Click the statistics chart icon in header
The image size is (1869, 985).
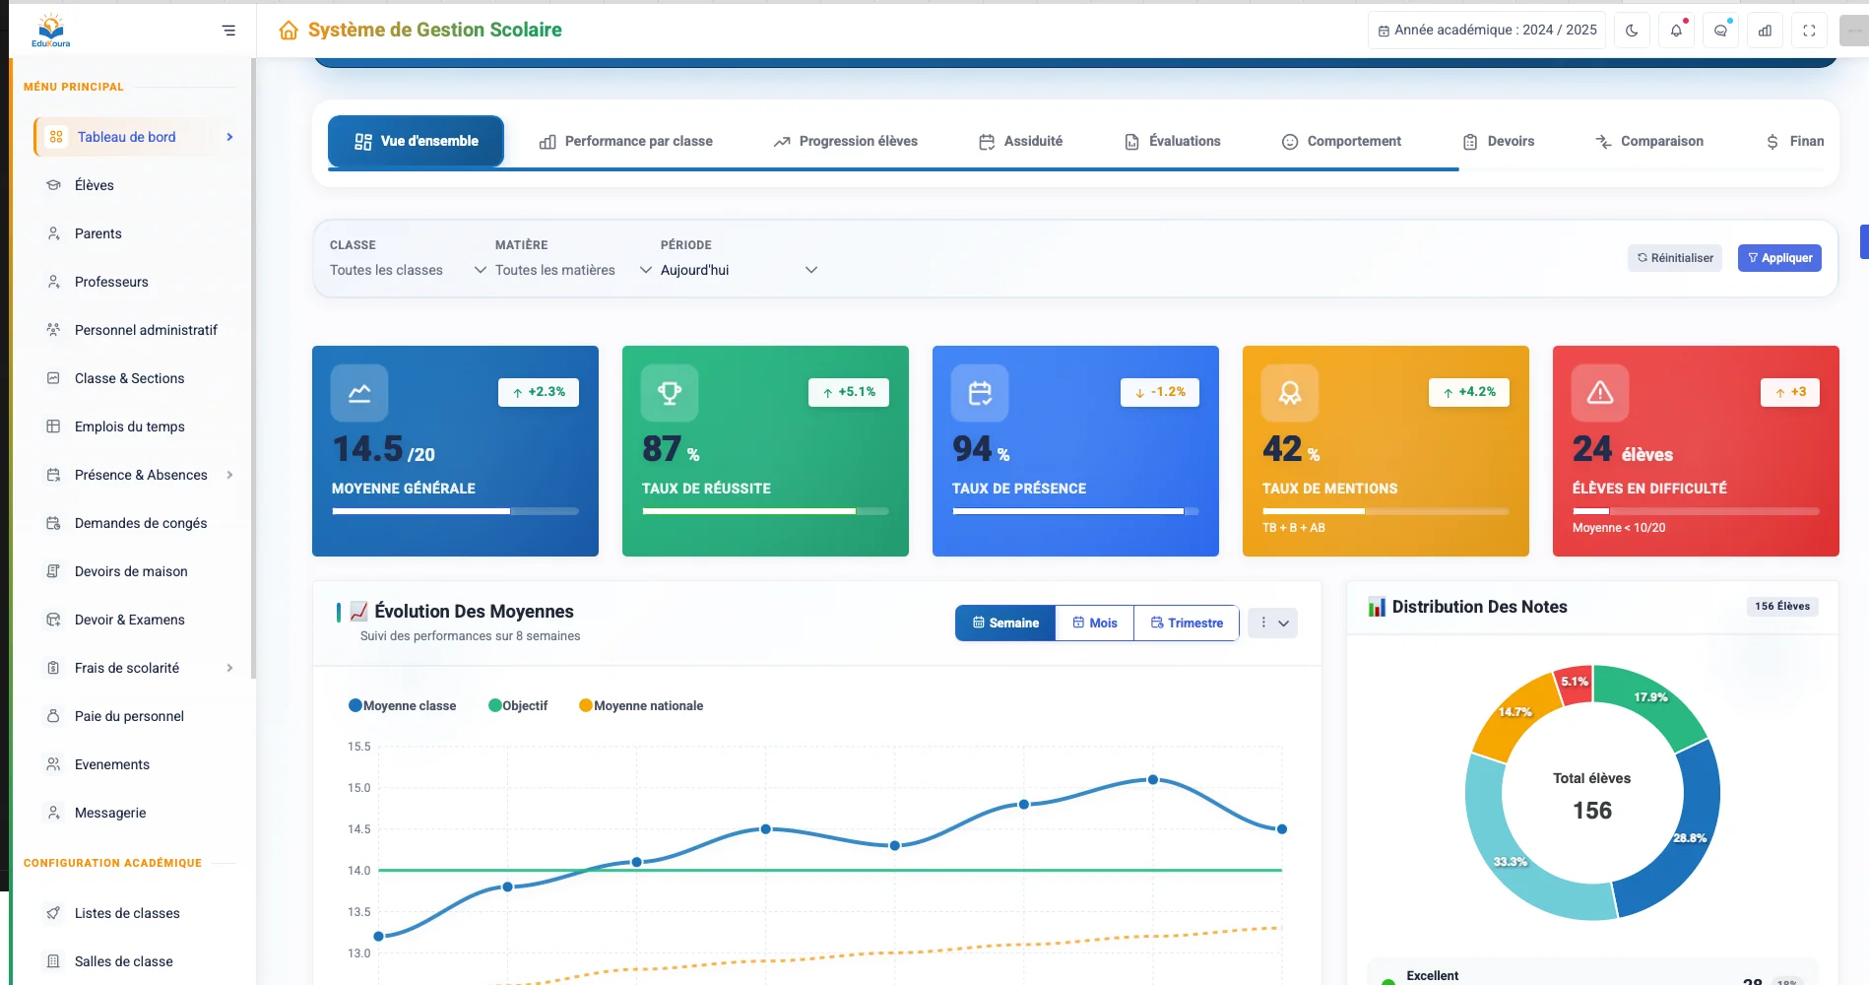(1765, 31)
